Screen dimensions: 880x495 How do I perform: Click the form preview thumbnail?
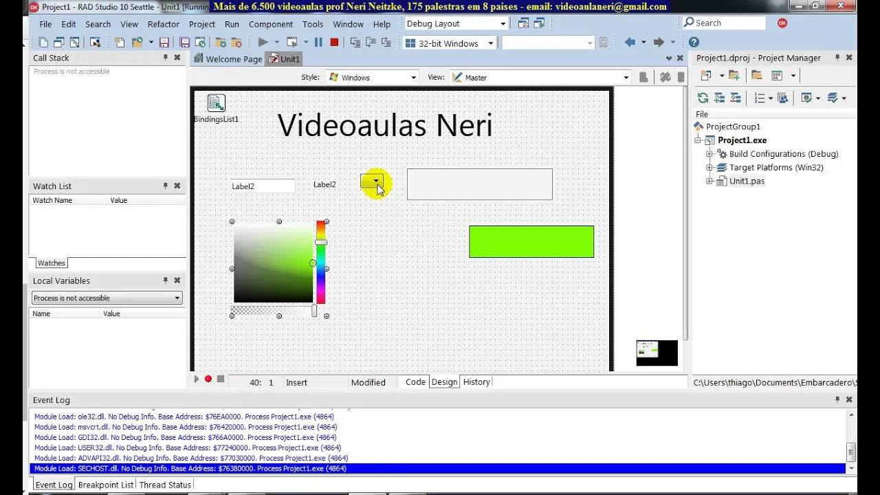click(x=657, y=353)
